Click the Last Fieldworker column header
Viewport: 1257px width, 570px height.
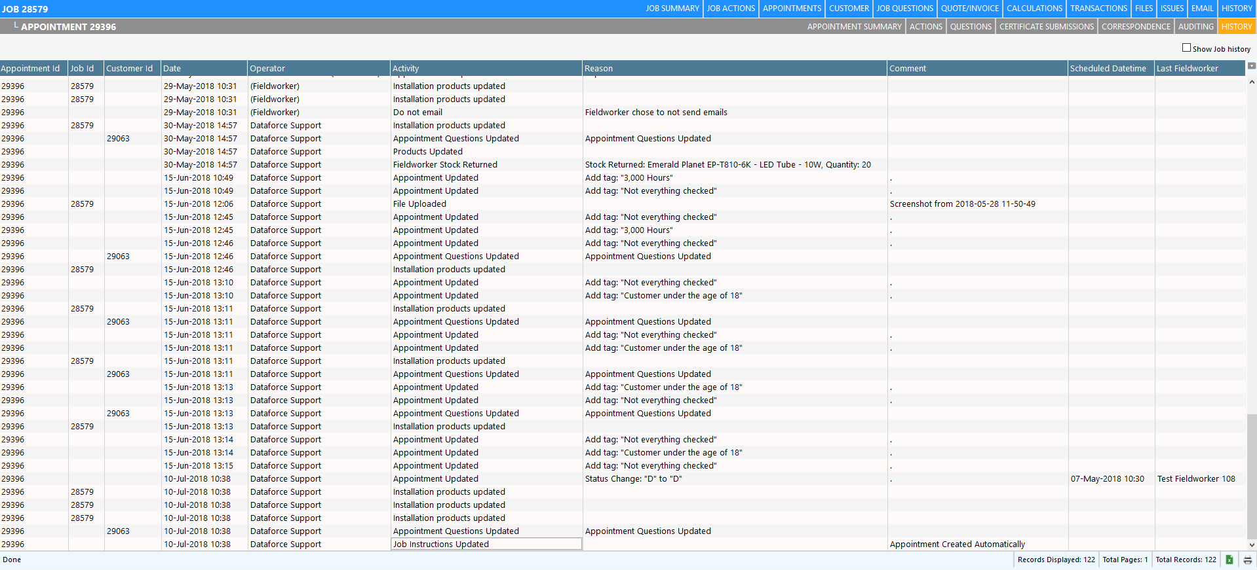click(1199, 69)
